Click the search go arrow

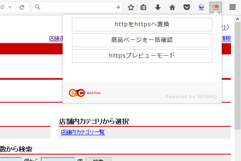click(x=118, y=7)
